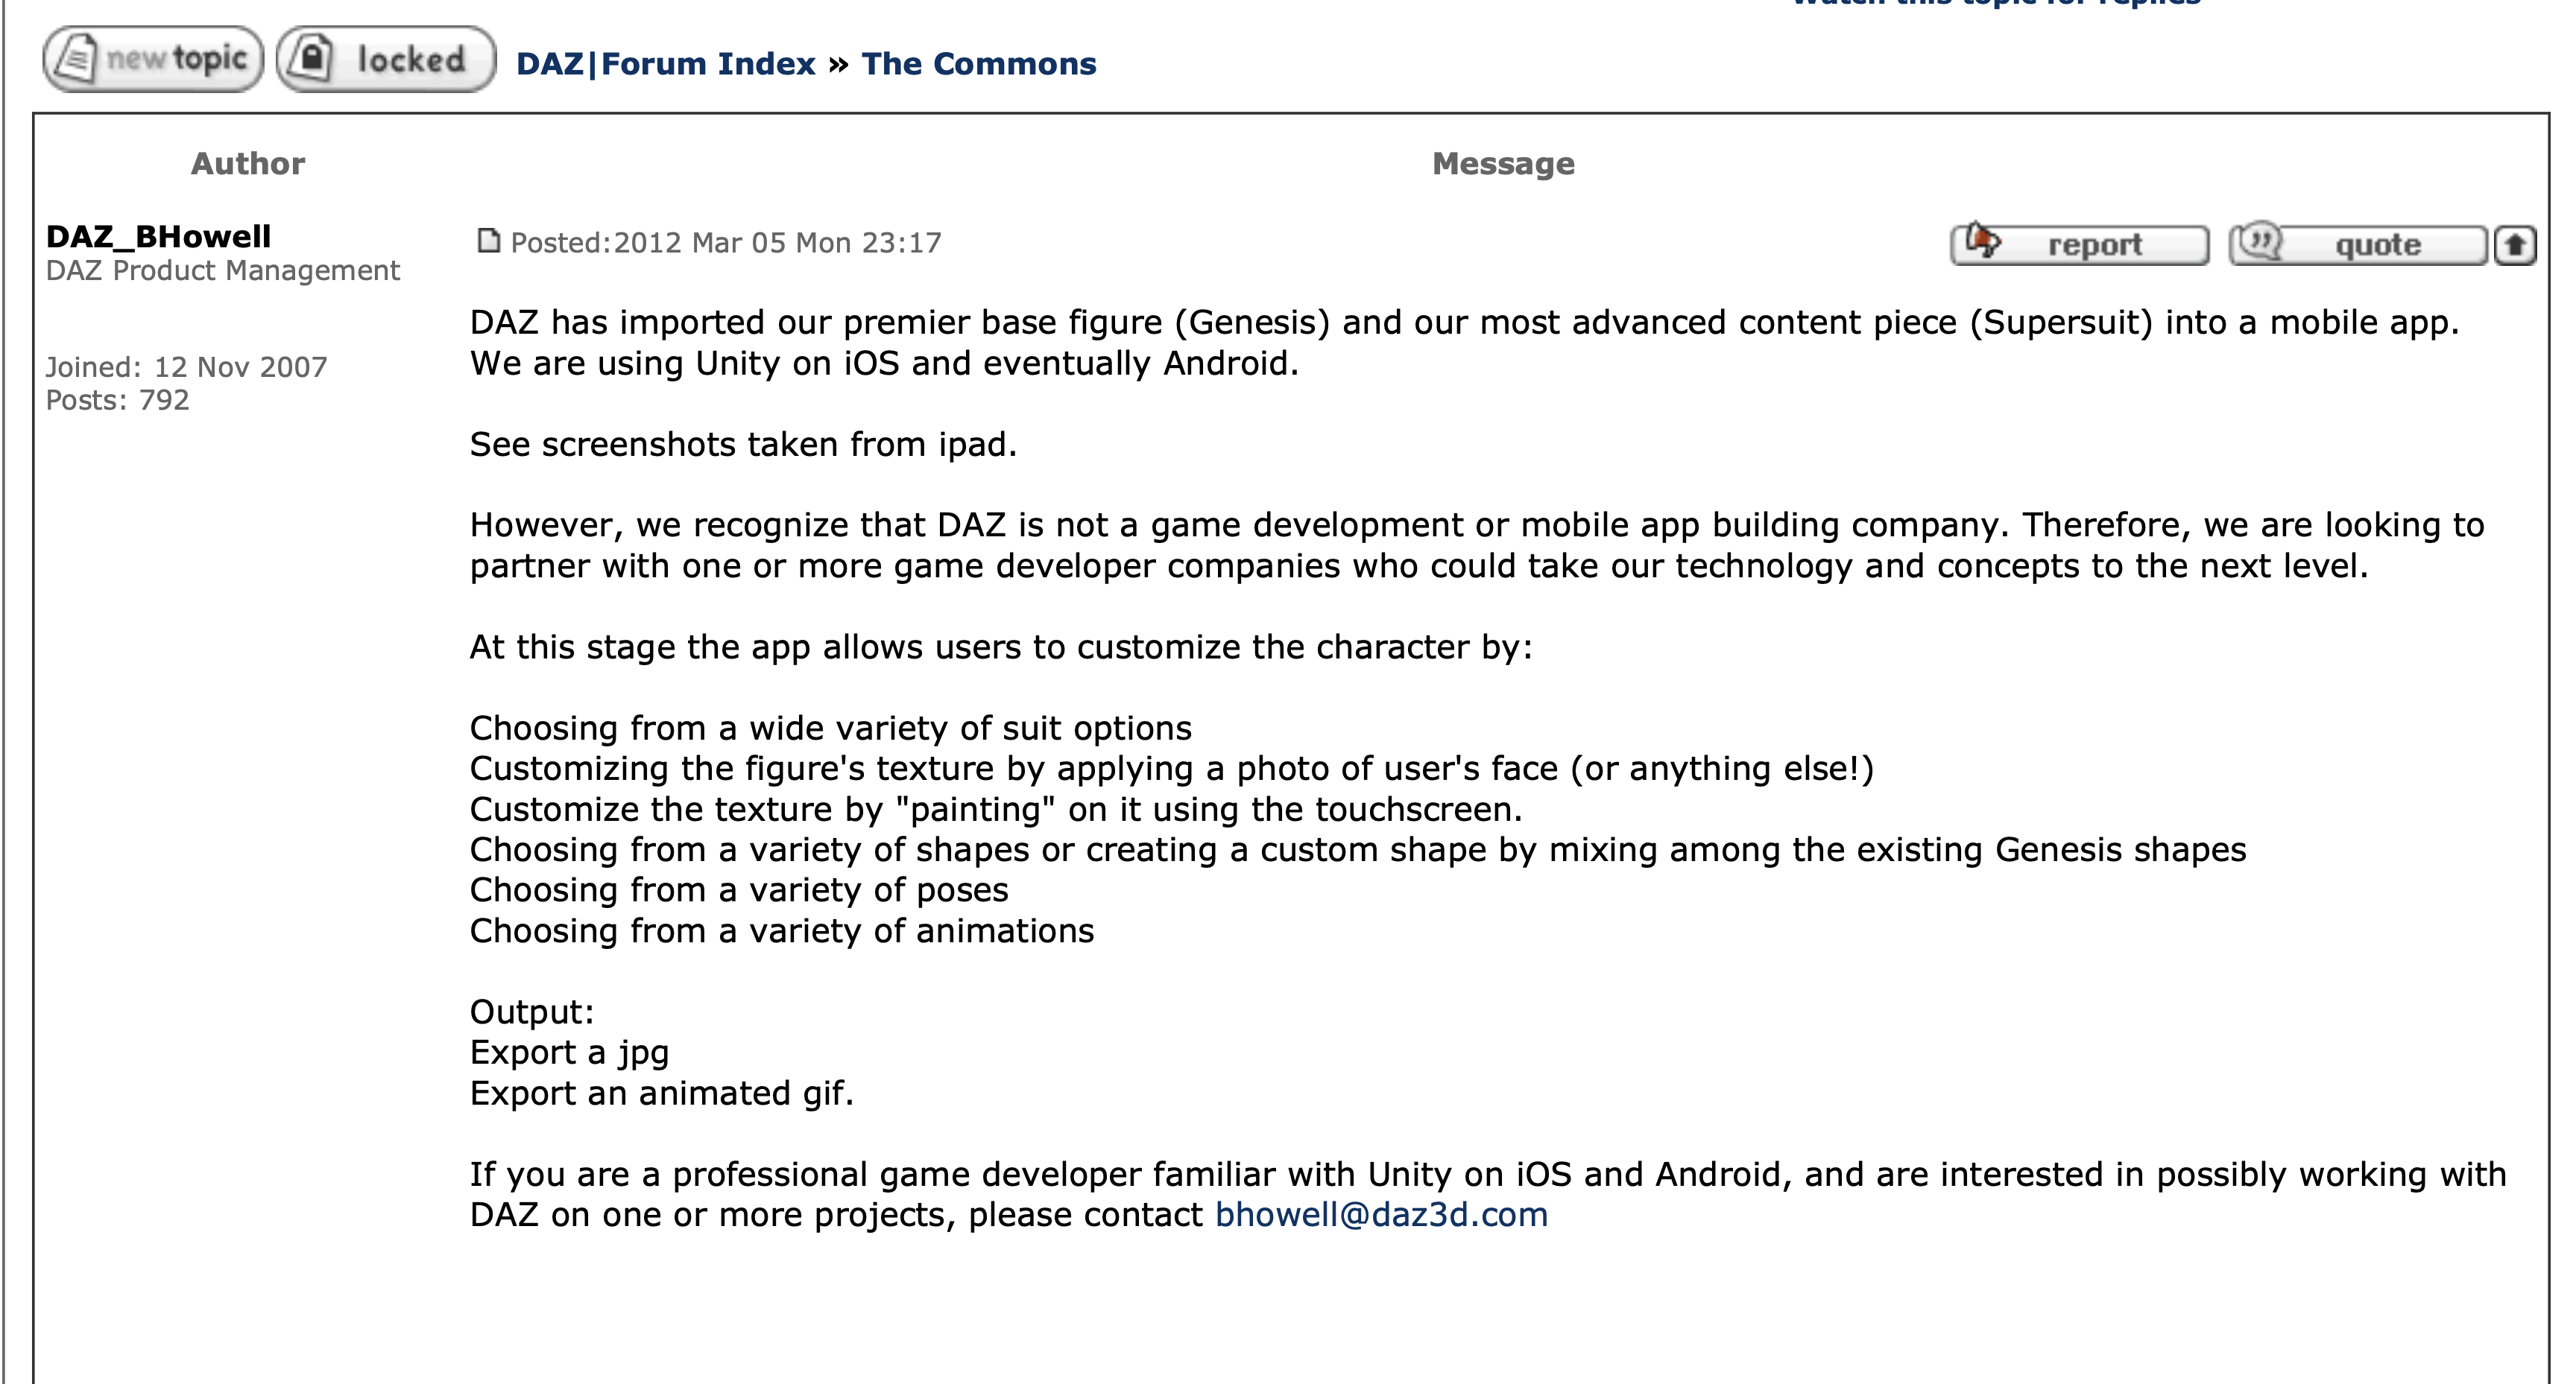
Task: Open the DAZ|Forum Index link
Action: 665,64
